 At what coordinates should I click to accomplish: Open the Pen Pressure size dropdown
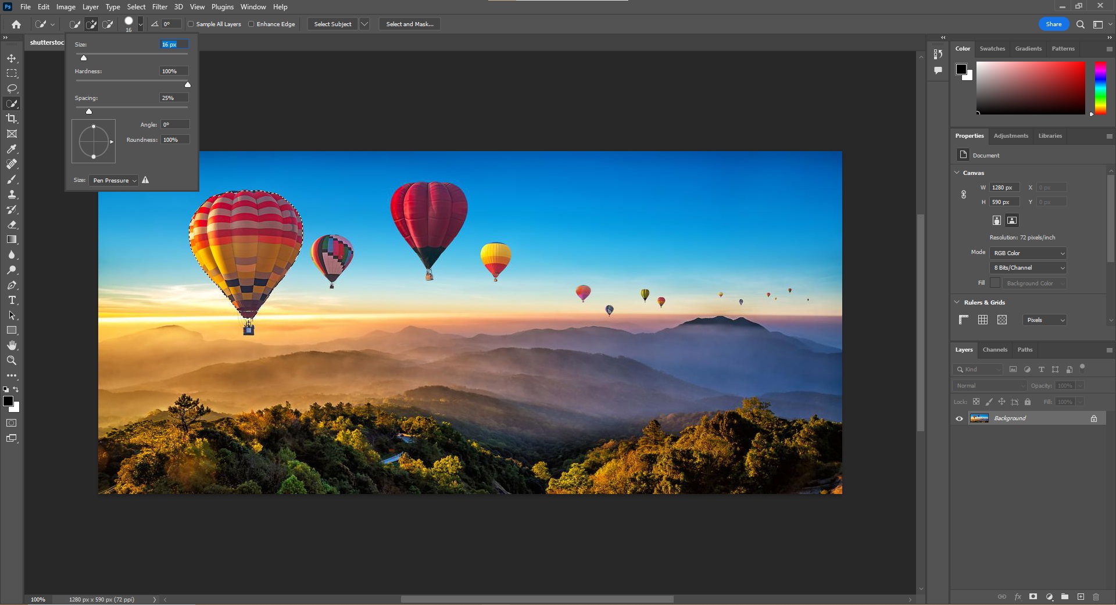point(114,181)
